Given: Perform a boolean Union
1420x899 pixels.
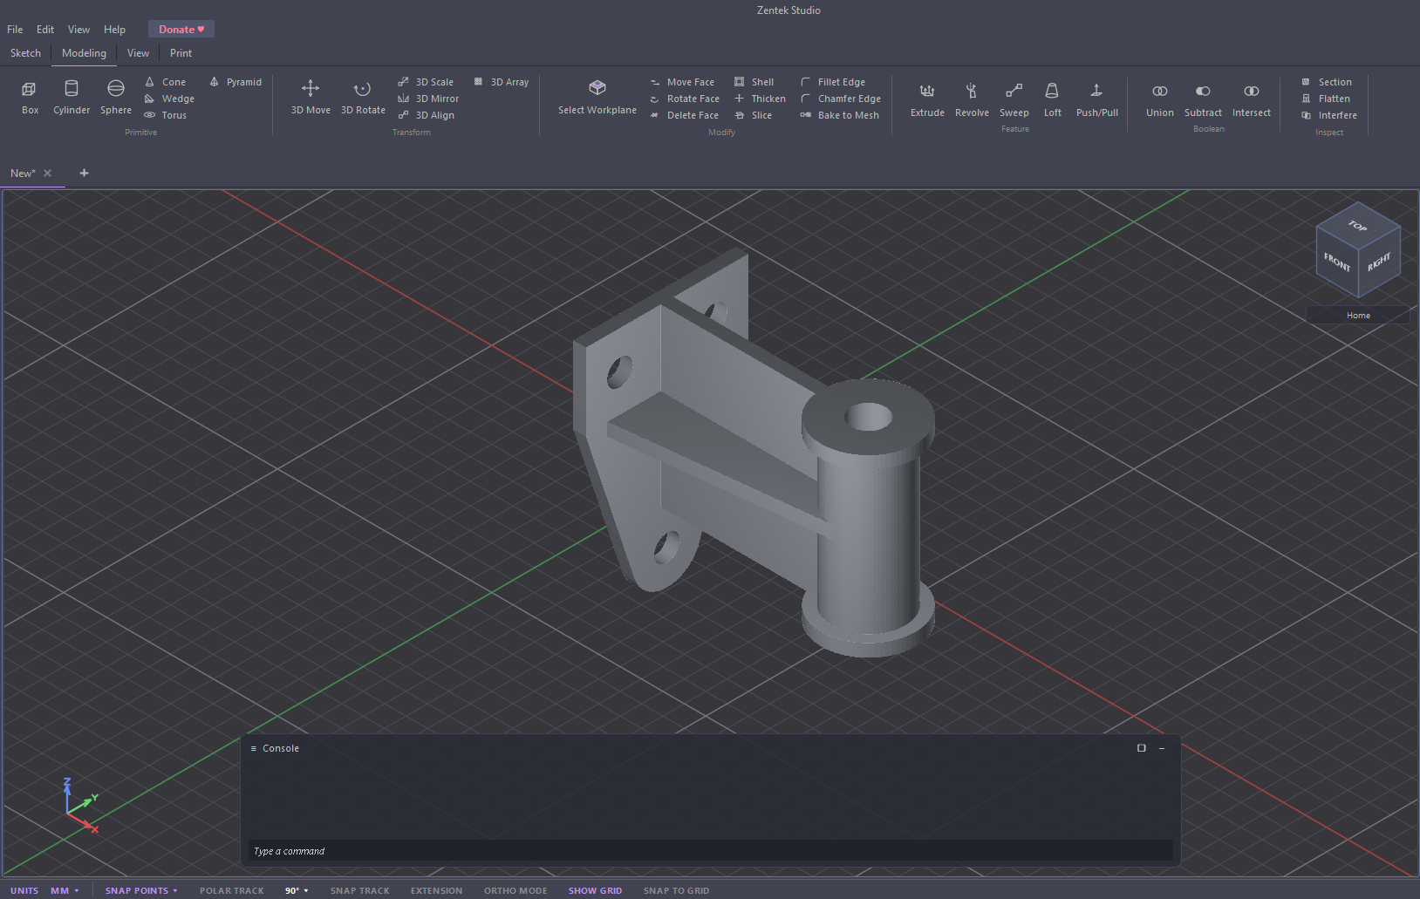Looking at the screenshot, I should (1159, 99).
